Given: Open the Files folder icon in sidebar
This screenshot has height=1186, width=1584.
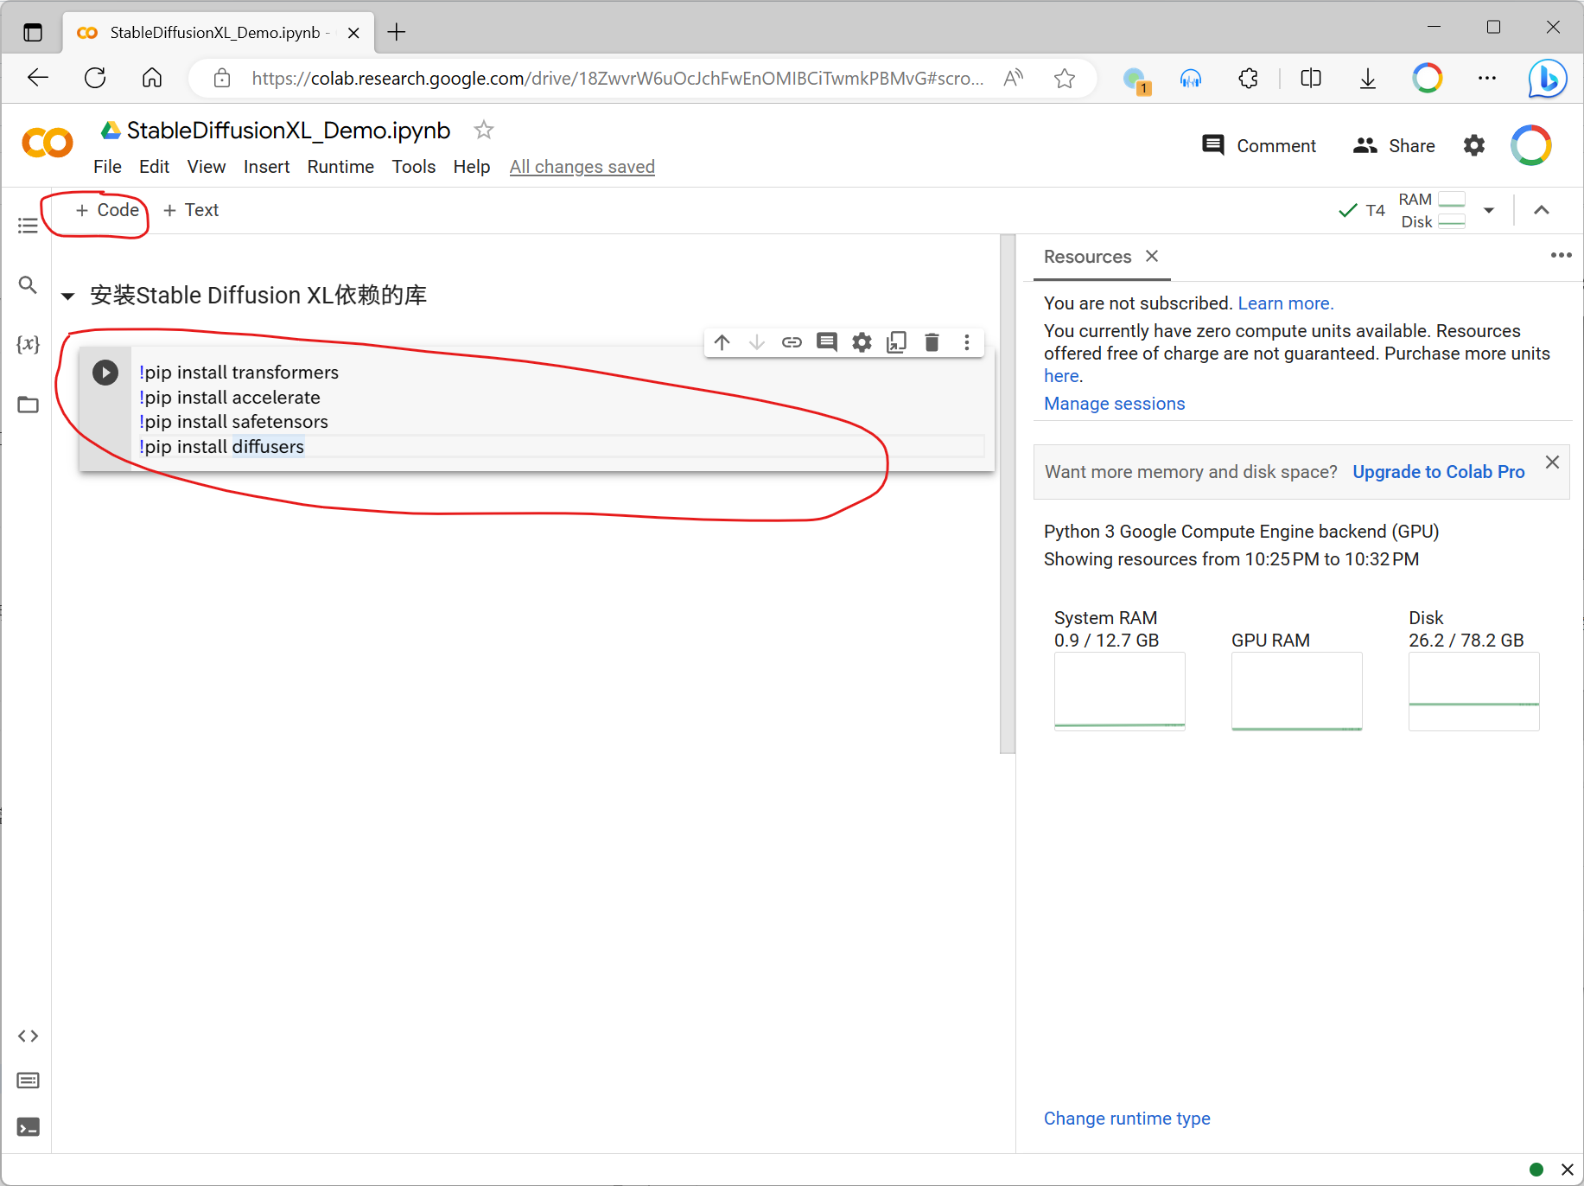Looking at the screenshot, I should point(28,404).
